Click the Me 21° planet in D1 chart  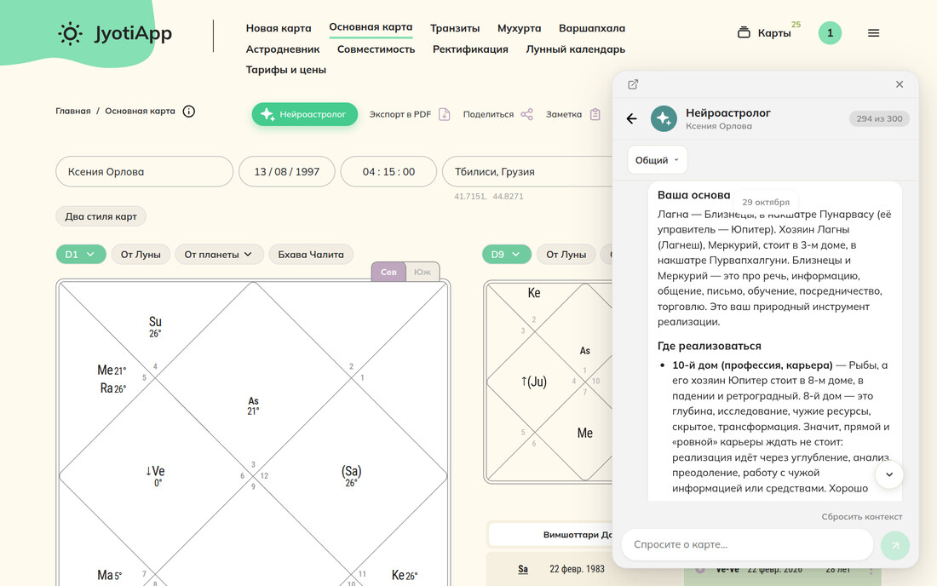(112, 371)
